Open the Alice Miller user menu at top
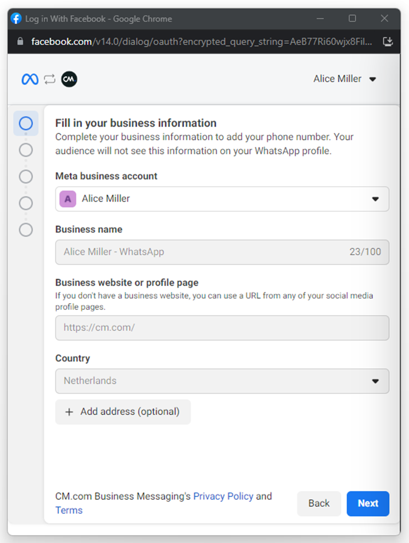This screenshot has width=409, height=543. (345, 79)
